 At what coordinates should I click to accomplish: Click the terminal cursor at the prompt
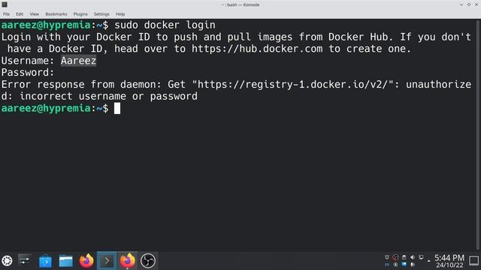pos(117,108)
